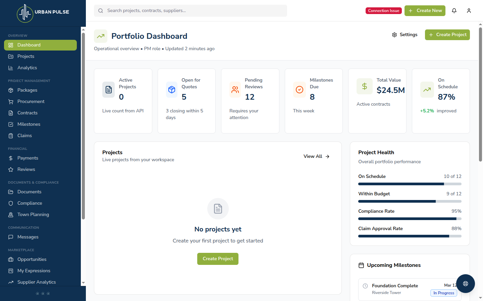Click the Settings gear icon
This screenshot has width=483, height=301.
(394, 35)
